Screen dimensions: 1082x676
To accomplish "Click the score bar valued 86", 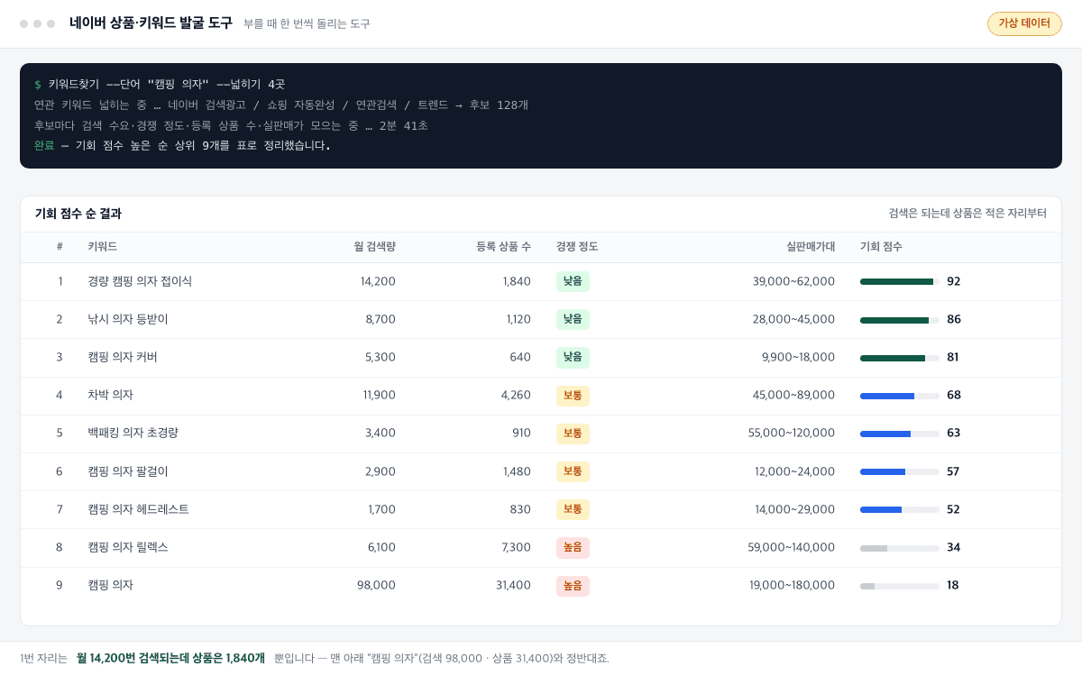I will click(900, 320).
